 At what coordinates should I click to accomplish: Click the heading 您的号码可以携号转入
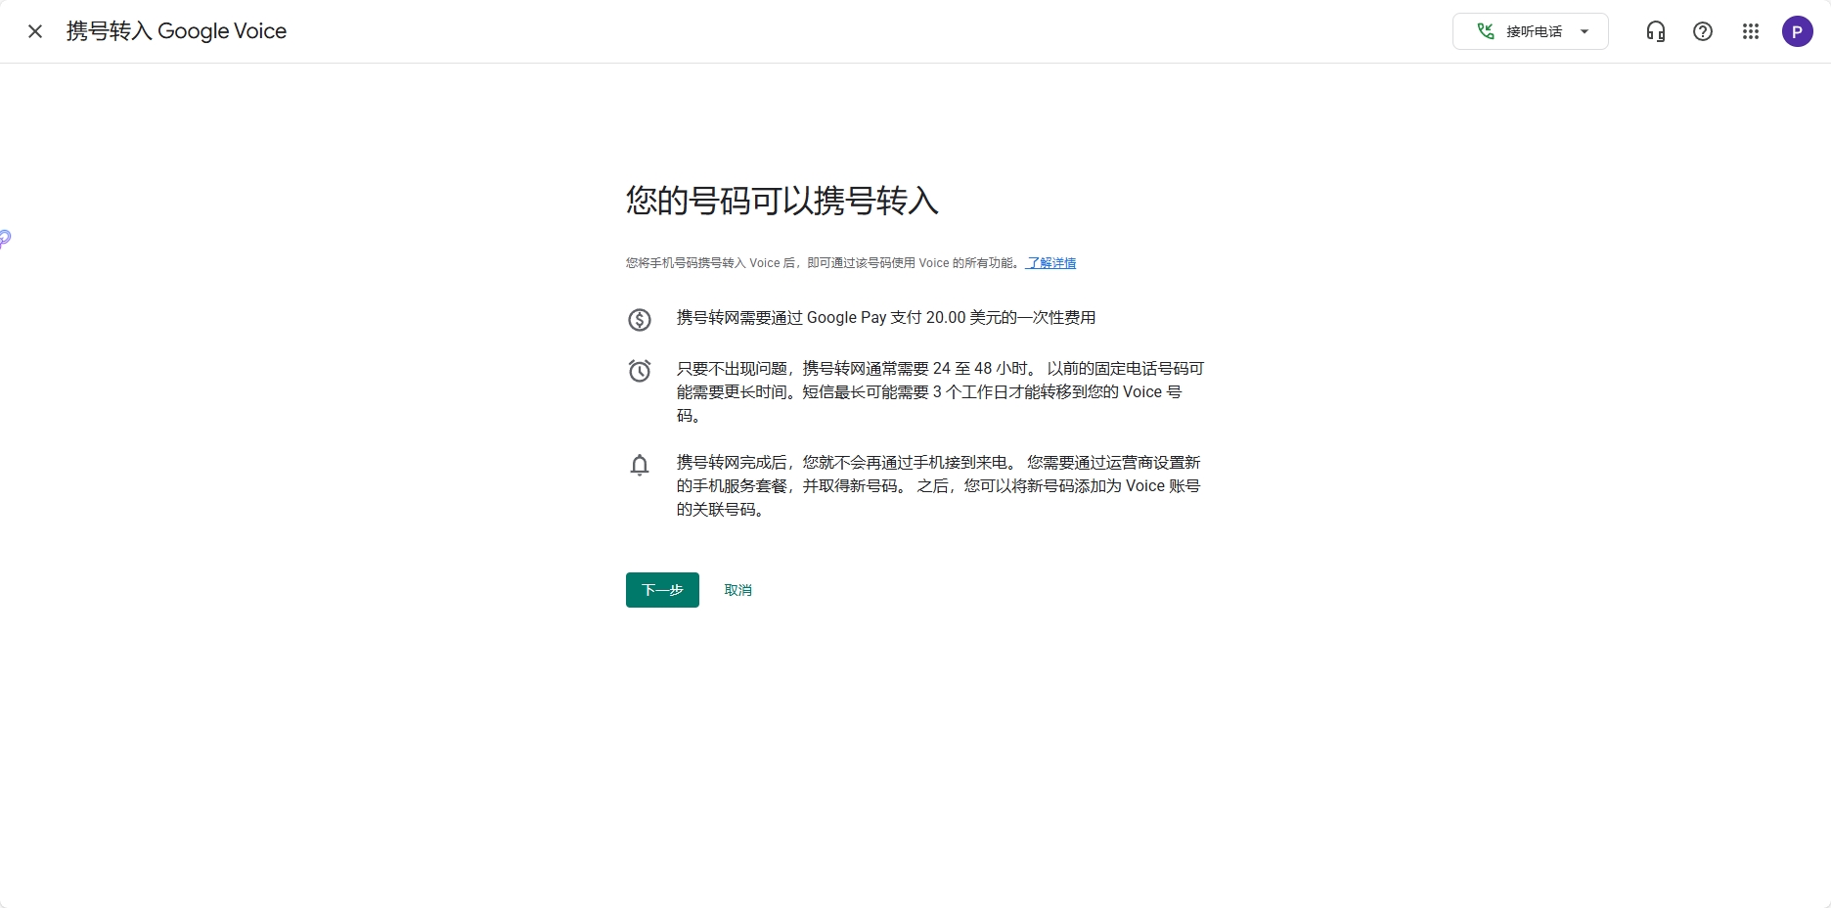coord(782,201)
